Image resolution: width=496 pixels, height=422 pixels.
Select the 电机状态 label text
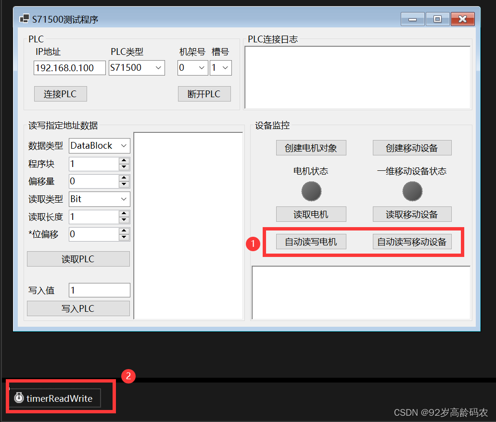tap(311, 171)
